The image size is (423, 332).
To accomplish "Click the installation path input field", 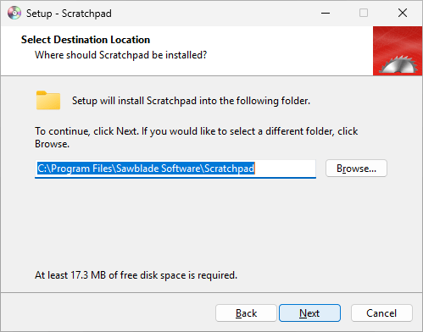I will click(x=175, y=169).
